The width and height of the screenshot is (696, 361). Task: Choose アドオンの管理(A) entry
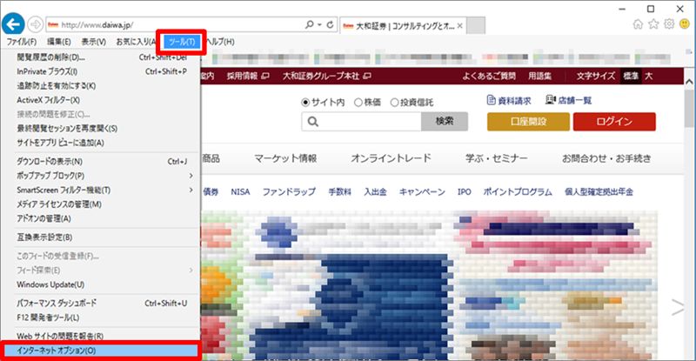tap(101, 218)
